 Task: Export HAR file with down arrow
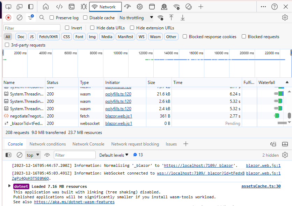click(x=183, y=17)
